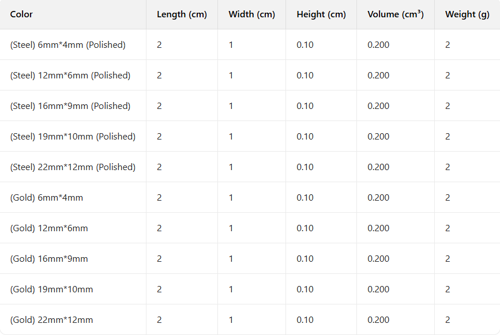
Task: Select the (Gold) 16mm*9mm cell
Action: 49,259
